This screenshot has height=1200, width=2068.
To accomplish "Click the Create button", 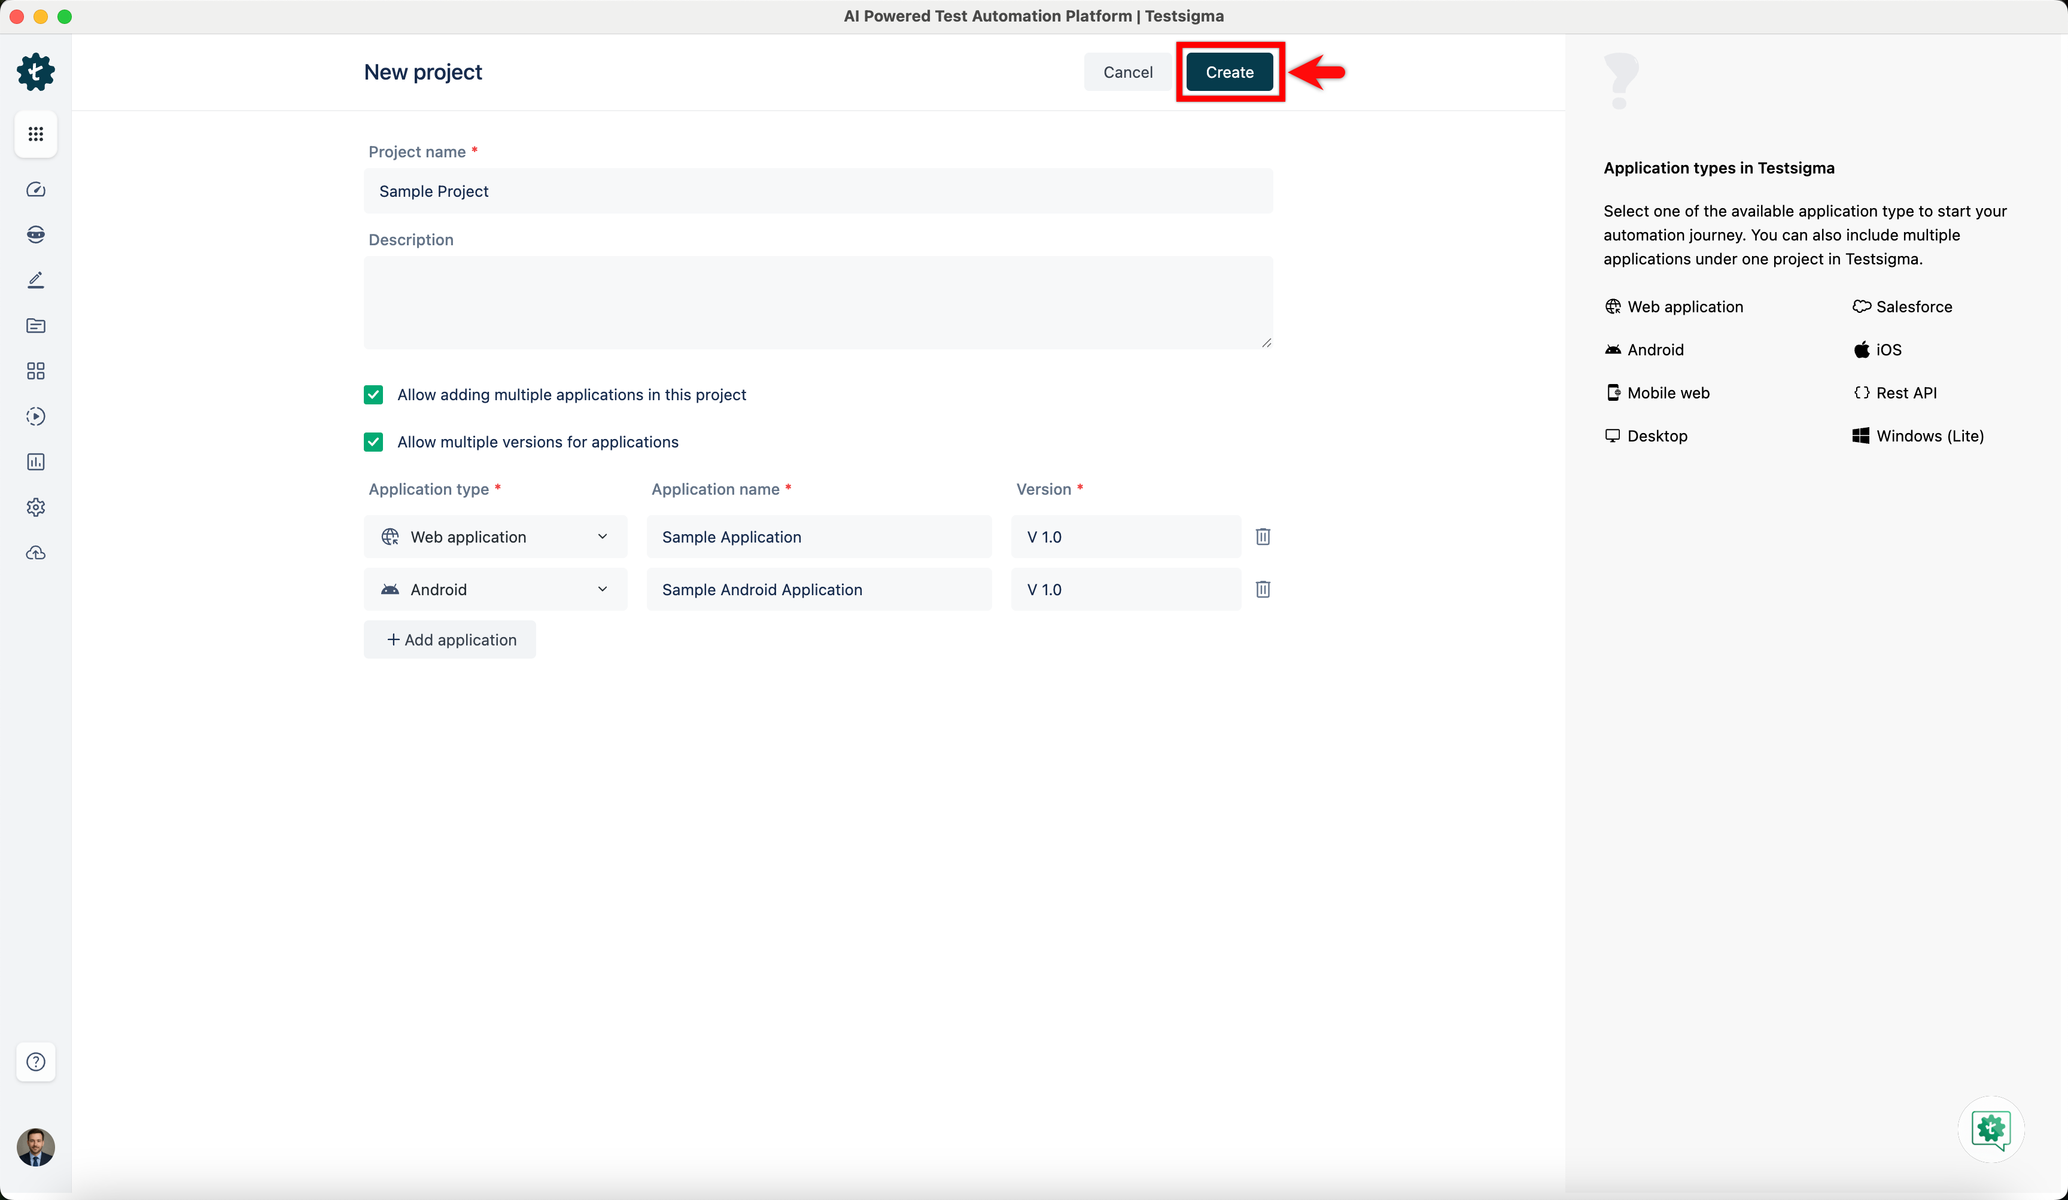I will 1229,71.
